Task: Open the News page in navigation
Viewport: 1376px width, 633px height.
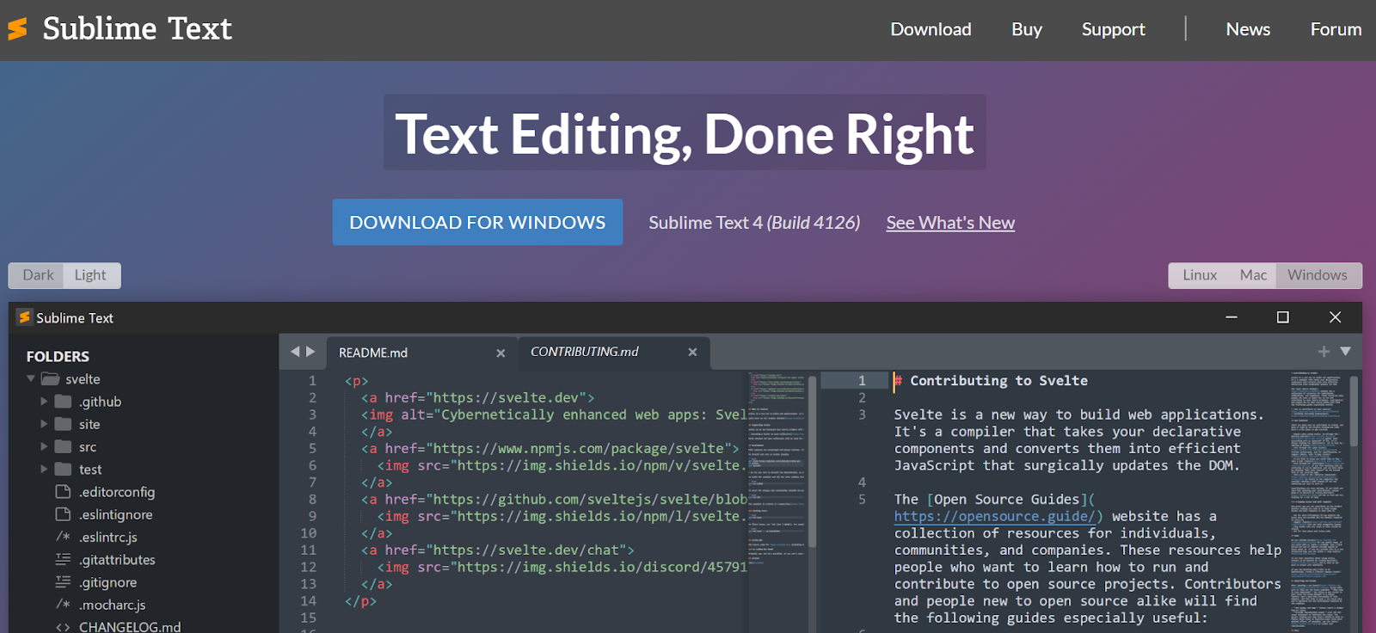Action: click(x=1248, y=29)
